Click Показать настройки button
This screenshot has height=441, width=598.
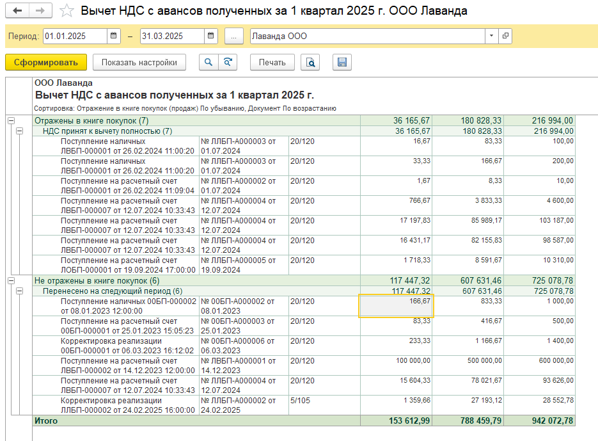[x=139, y=62]
